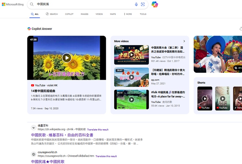
Task: Open the Copilot icon beside search box
Action: click(x=155, y=4)
